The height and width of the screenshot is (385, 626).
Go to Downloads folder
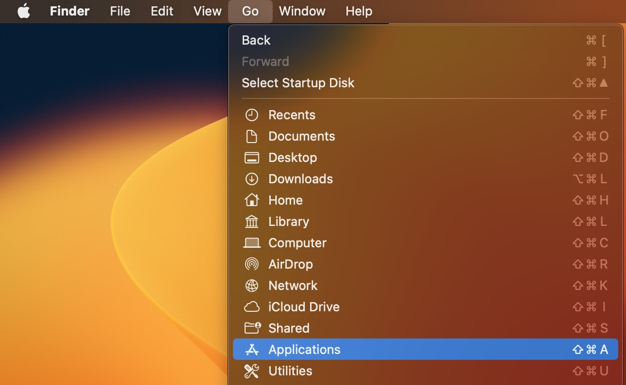coord(426,179)
